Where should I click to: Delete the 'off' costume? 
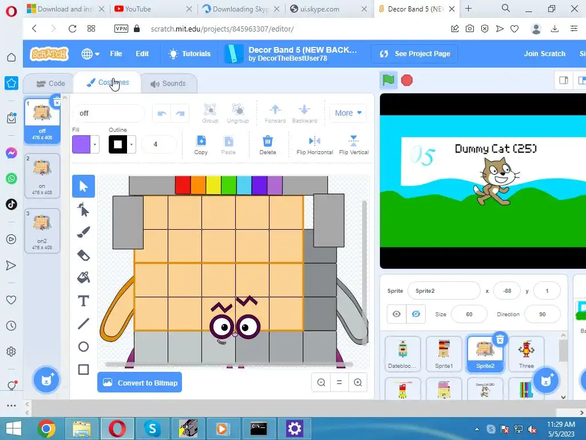pos(57,102)
